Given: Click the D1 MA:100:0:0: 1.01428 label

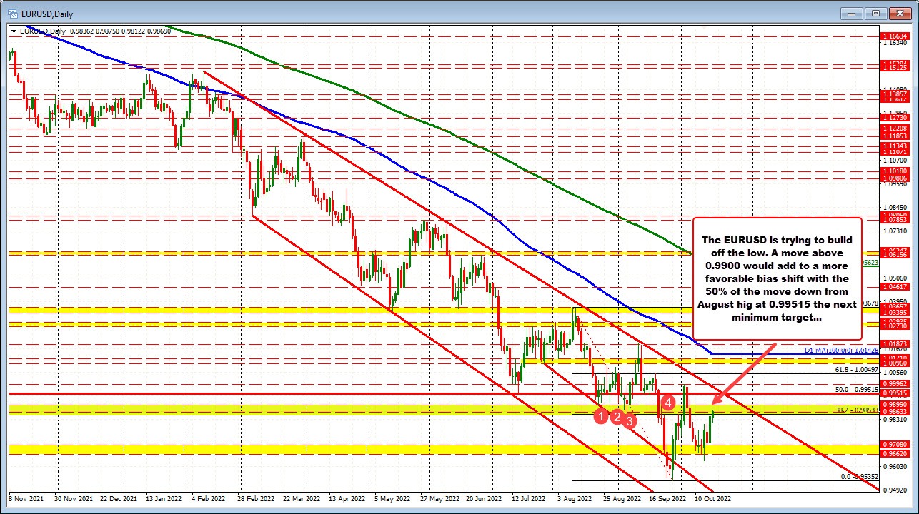Looking at the screenshot, I should (841, 351).
